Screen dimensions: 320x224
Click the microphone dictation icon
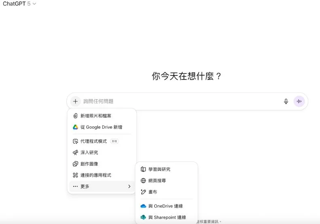click(286, 101)
